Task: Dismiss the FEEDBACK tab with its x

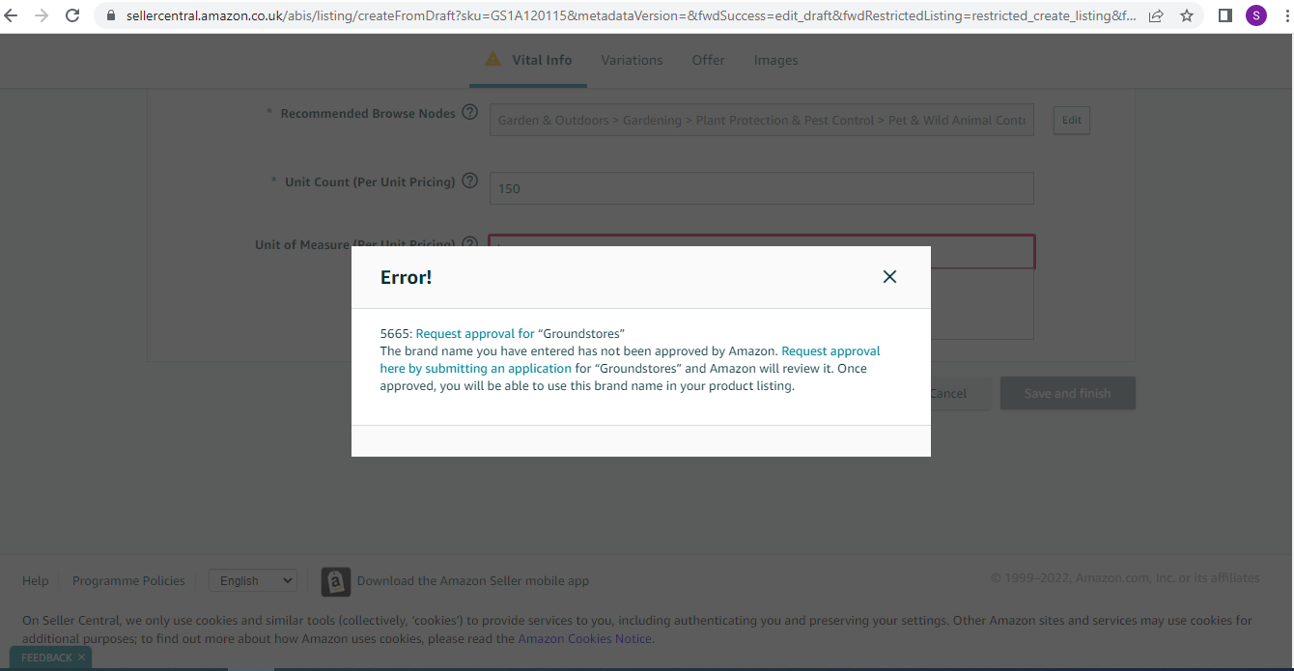Action: 81,657
